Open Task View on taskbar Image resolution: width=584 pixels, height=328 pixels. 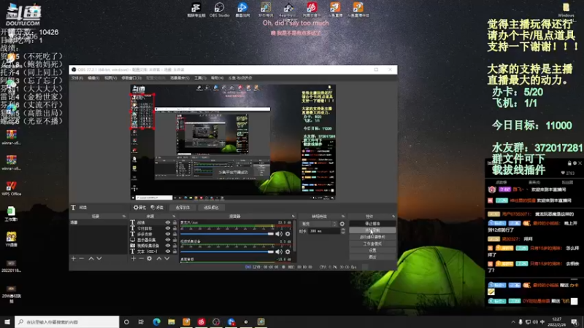tap(141, 321)
